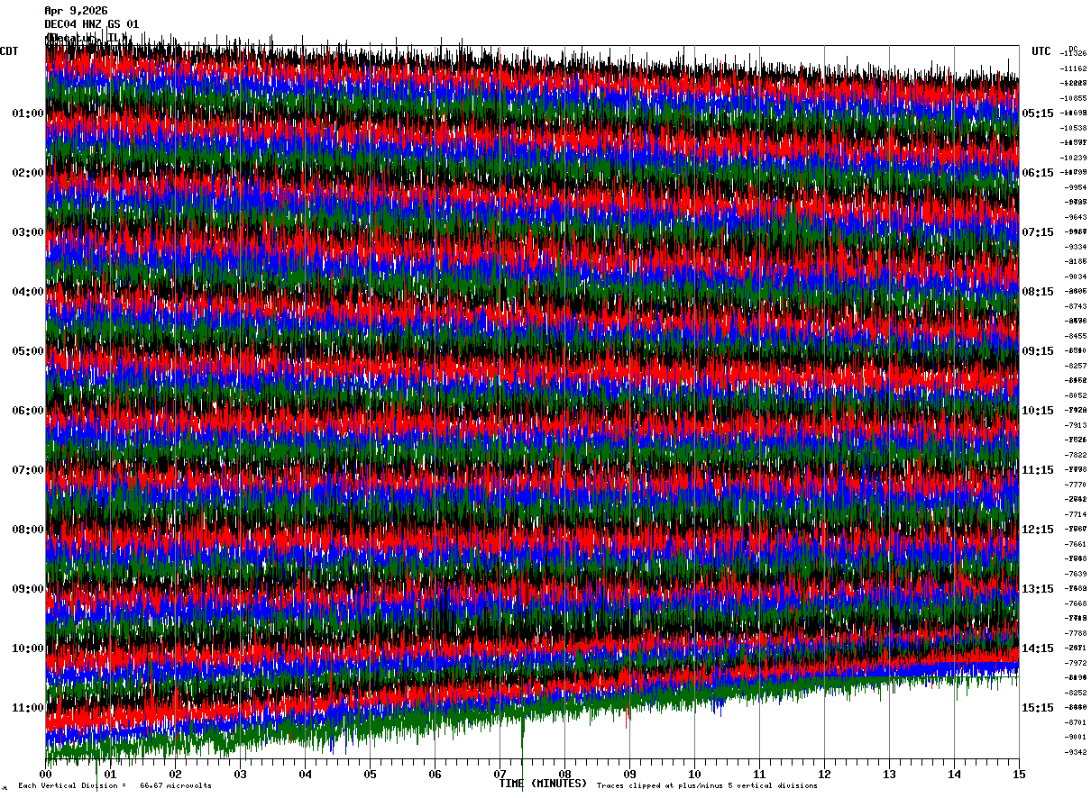Click the DC offset value -9342
This screenshot has height=798, width=1091.
[x=1075, y=752]
